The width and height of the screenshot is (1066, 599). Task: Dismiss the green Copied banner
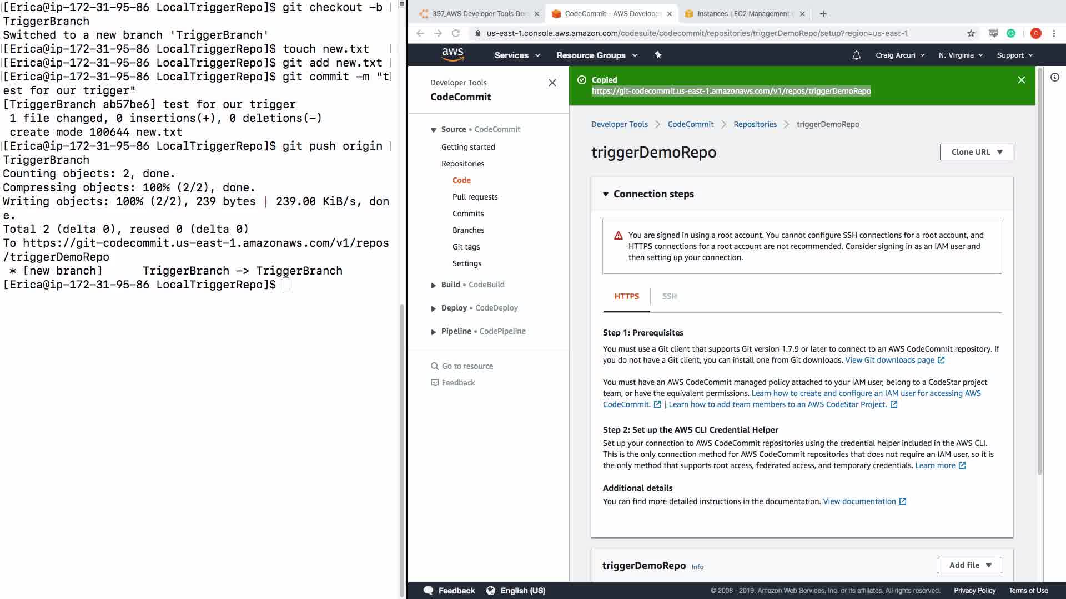(1021, 80)
